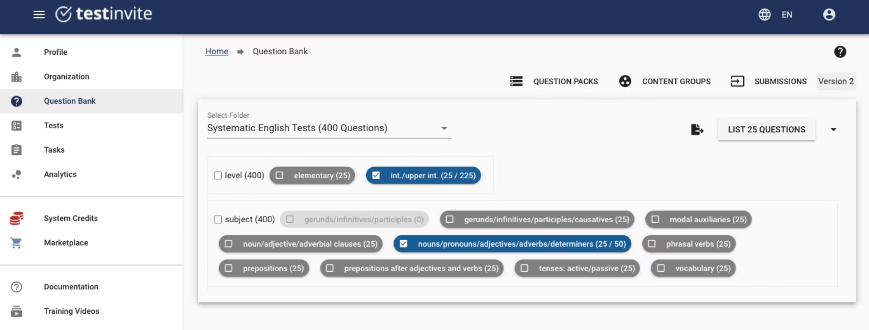Check the elementary (25) level filter
Image resolution: width=869 pixels, height=330 pixels.
(280, 175)
